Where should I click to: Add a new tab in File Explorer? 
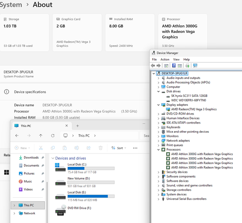pyautogui.click(x=78, y=126)
